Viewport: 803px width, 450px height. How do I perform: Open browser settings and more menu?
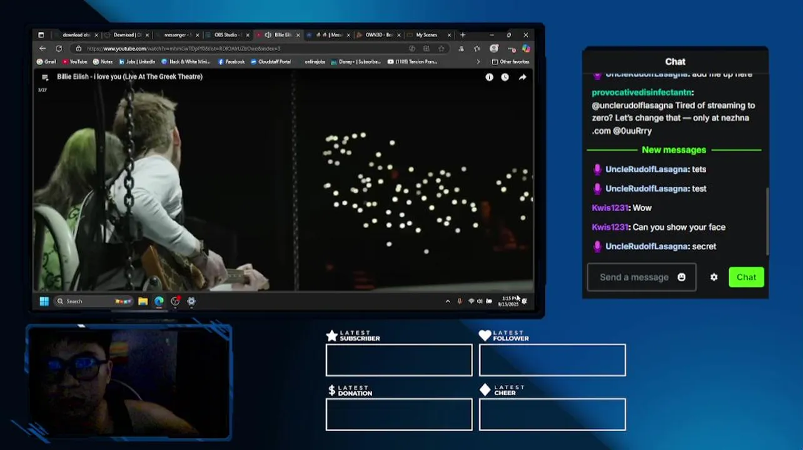tap(512, 49)
